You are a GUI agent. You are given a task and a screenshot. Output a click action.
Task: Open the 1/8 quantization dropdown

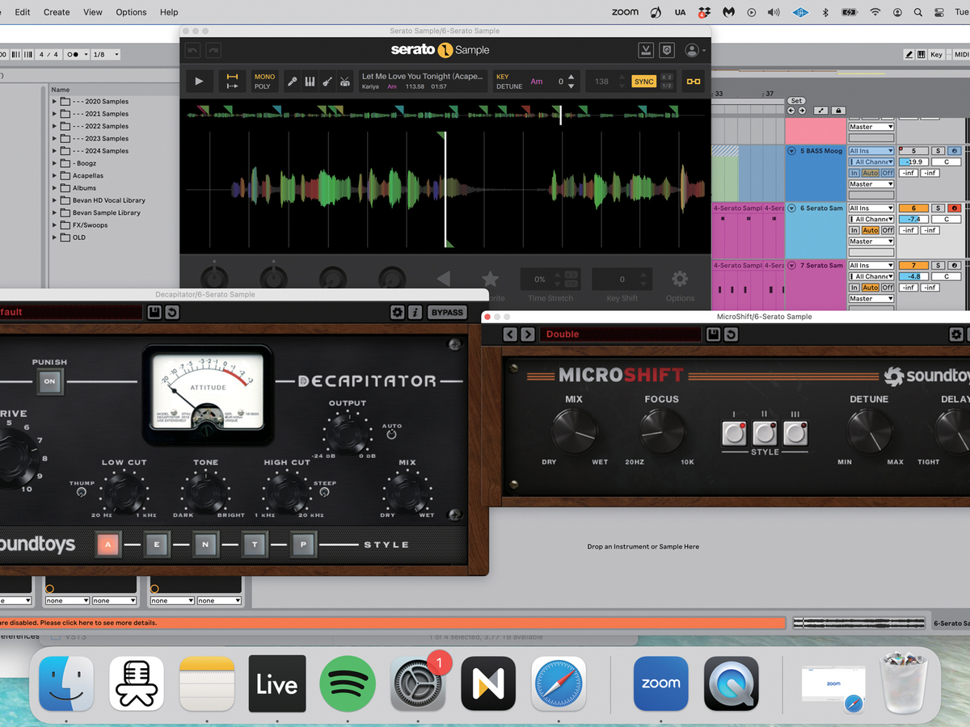105,54
